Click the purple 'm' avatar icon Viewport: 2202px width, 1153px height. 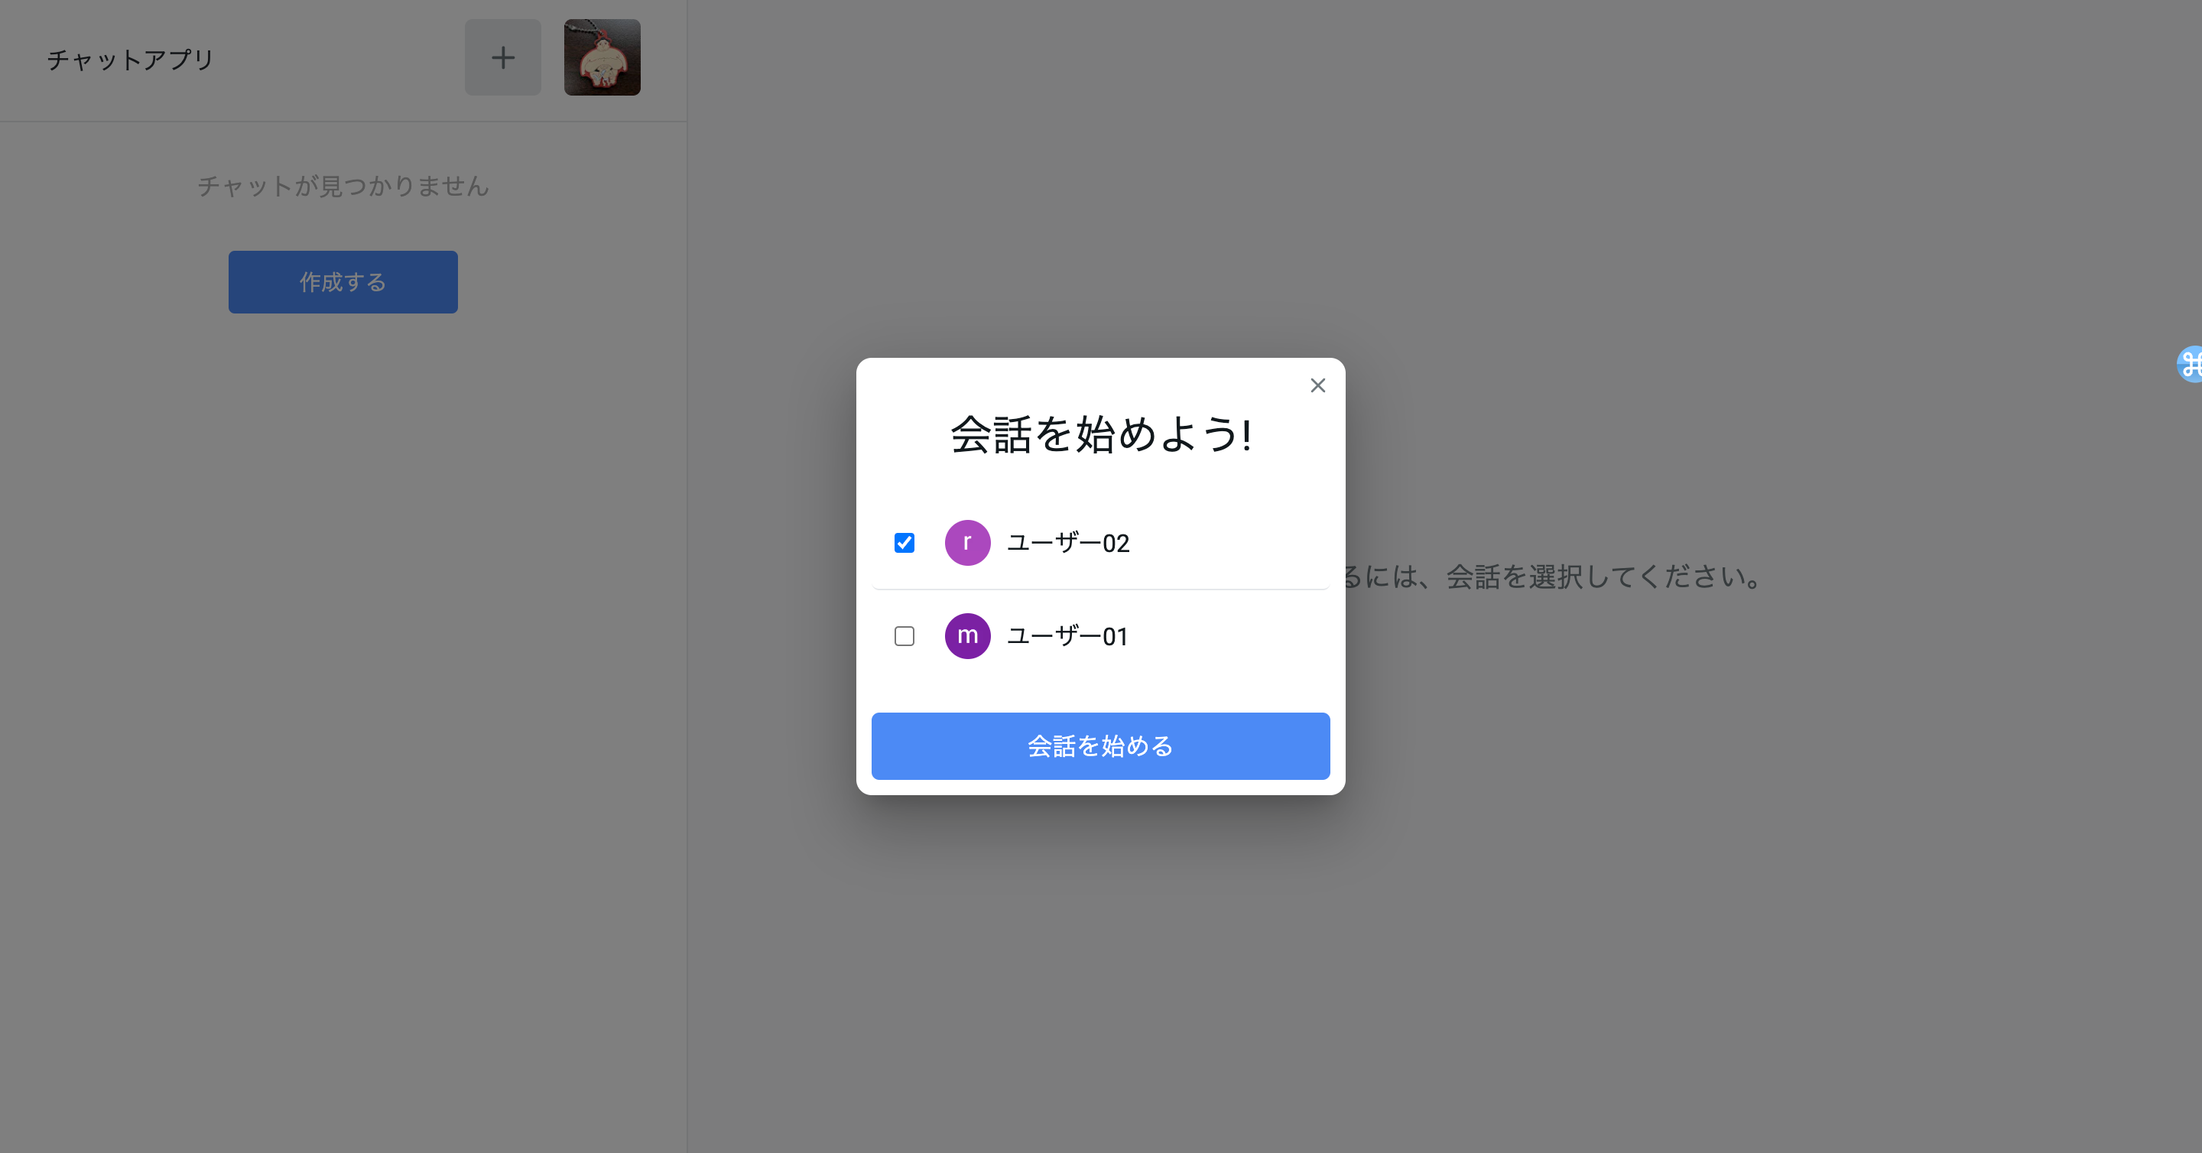968,636
